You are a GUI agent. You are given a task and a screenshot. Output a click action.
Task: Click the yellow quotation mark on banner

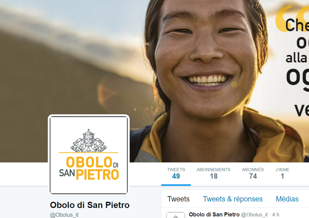[292, 18]
